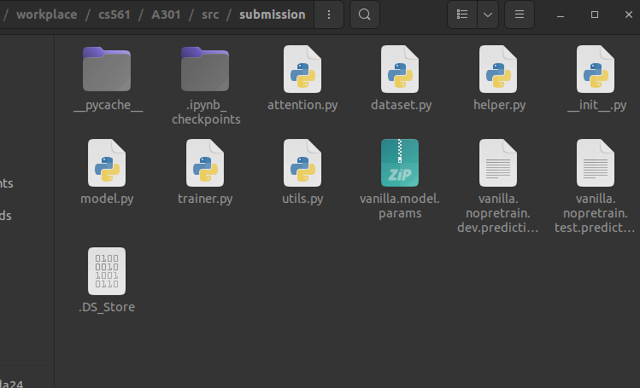Click the '.DS_Store' file name label

click(x=107, y=307)
